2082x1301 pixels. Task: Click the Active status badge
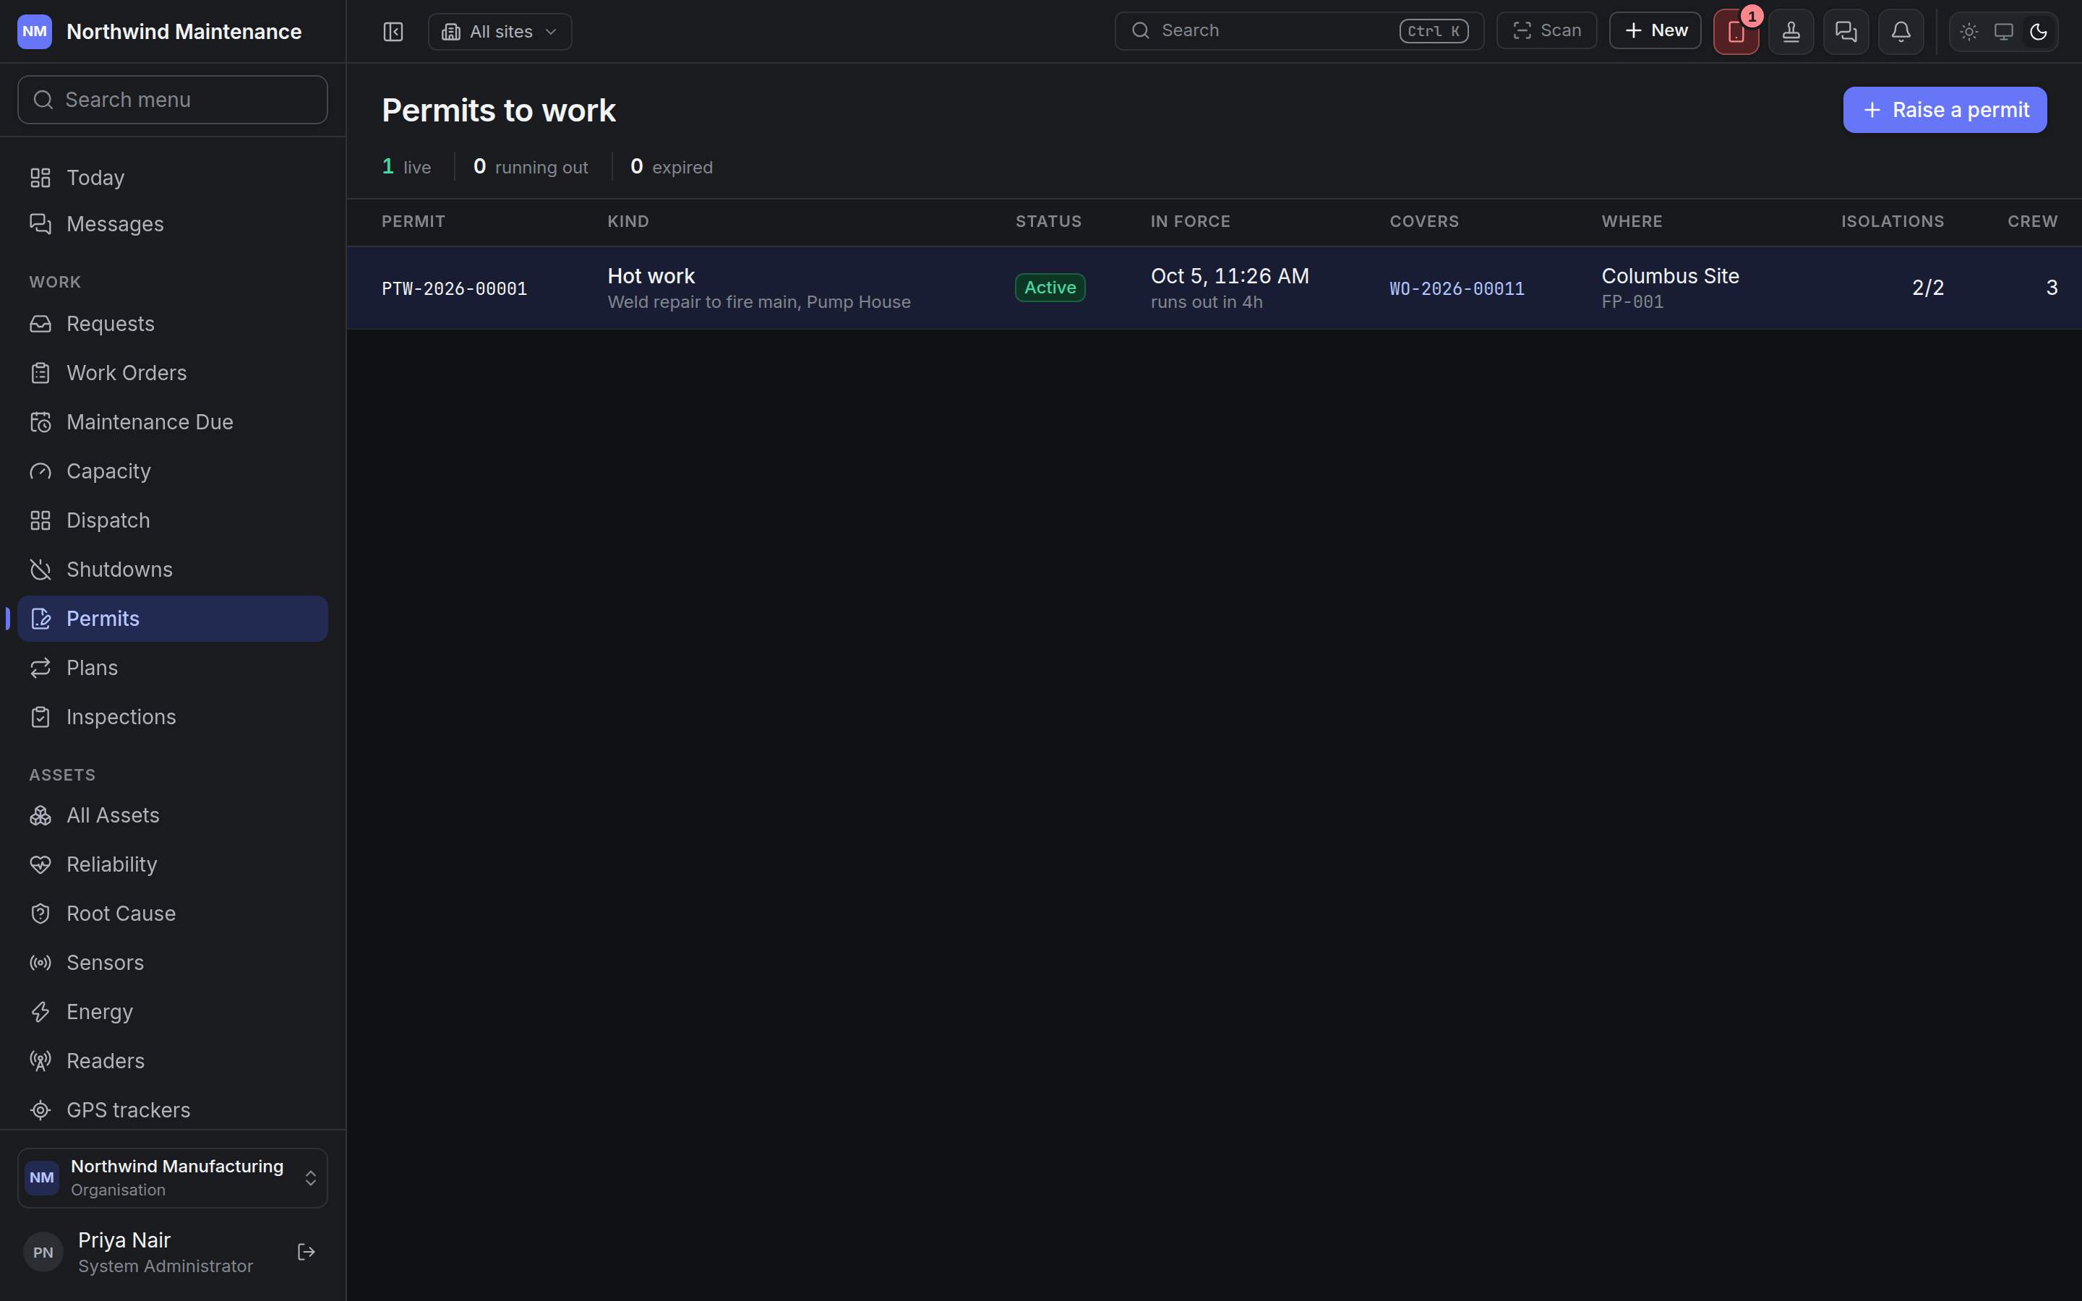coord(1050,288)
